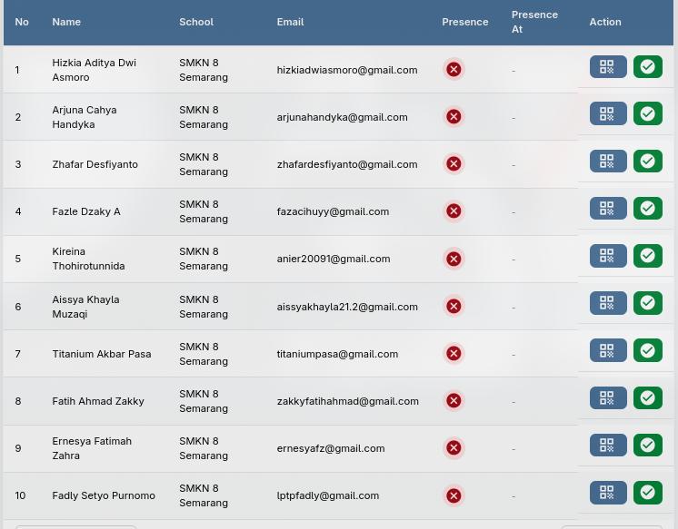
Task: Click the Name column header
Action: pos(66,22)
